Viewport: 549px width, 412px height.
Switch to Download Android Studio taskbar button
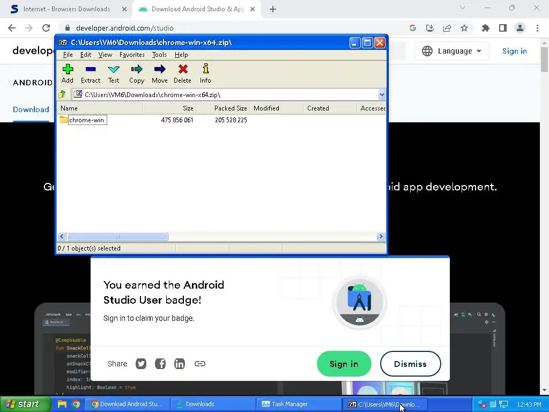point(128,404)
